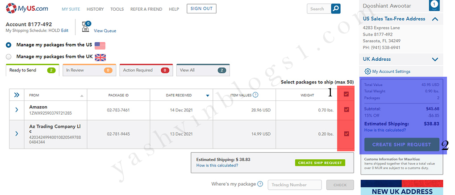Select Manage my packages from the UK
Image resolution: width=455 pixels, height=195 pixels.
coord(8,57)
